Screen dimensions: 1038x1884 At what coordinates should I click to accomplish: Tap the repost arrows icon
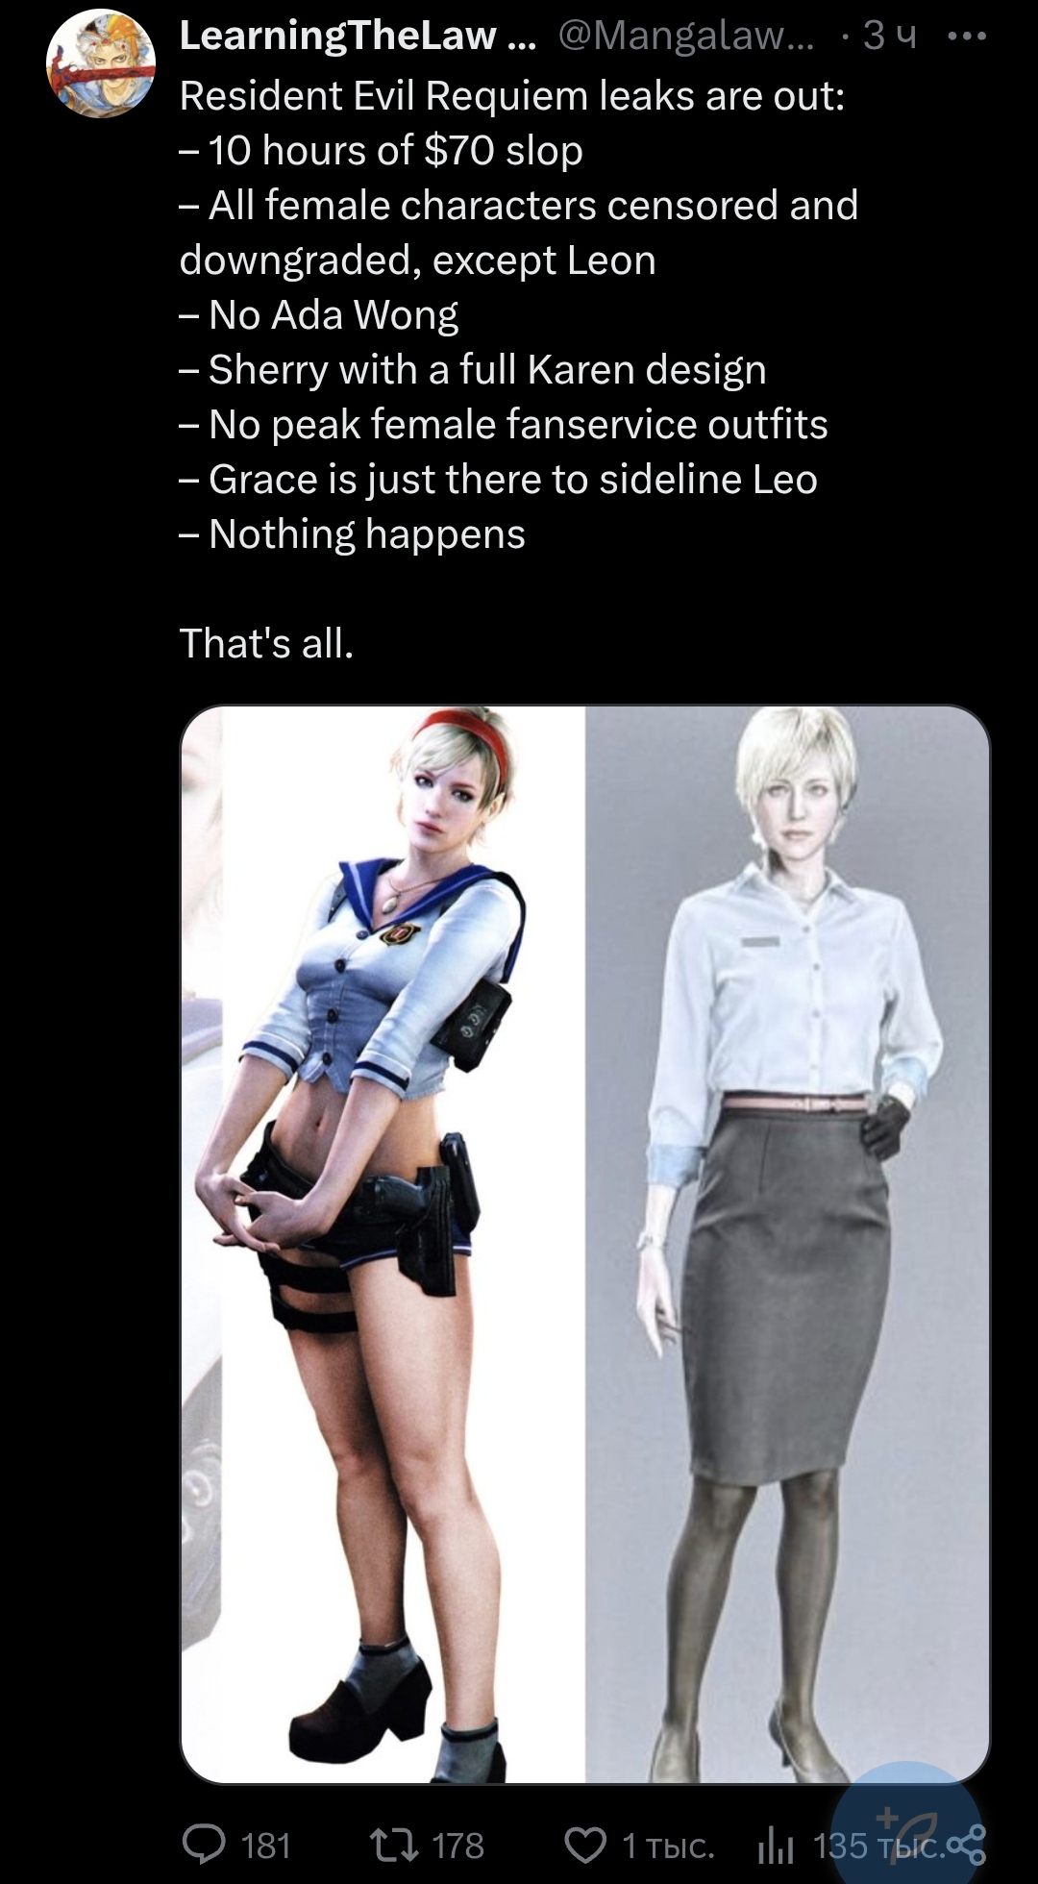(394, 1846)
